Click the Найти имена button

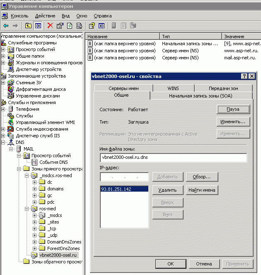coord(202,190)
